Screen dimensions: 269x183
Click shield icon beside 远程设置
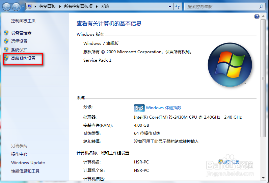(6, 41)
